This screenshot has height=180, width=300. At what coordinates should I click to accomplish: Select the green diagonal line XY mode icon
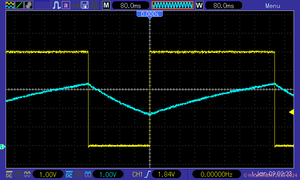click(19, 5)
